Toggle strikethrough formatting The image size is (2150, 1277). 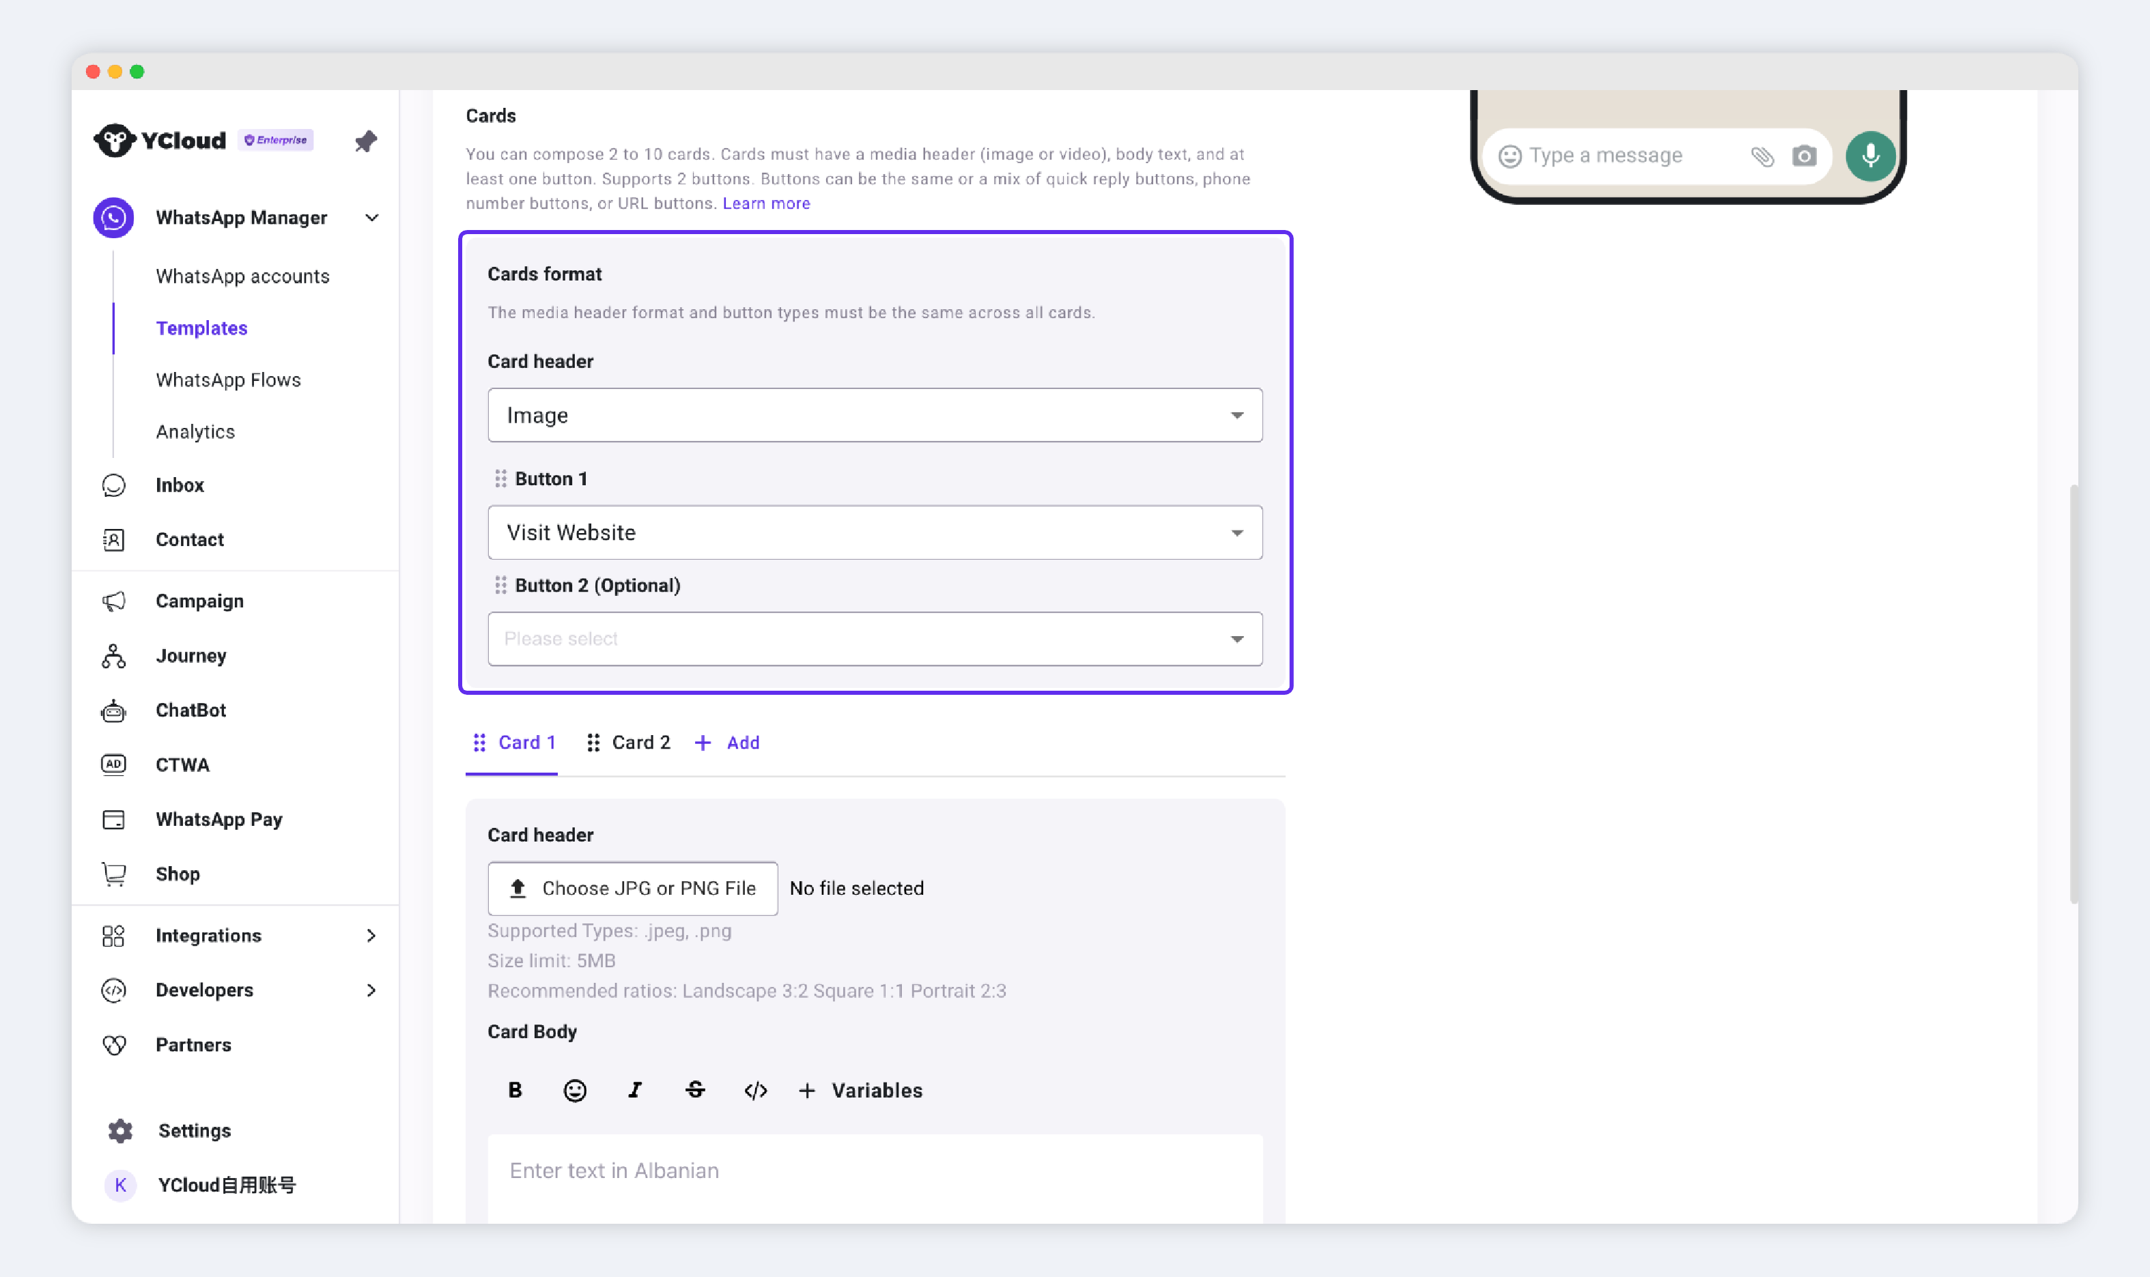pos(696,1090)
